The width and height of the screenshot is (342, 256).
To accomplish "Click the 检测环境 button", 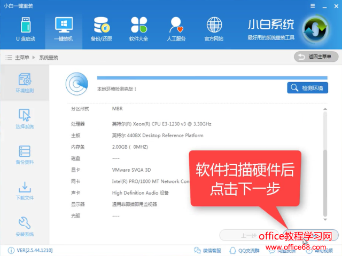I will tap(308, 87).
